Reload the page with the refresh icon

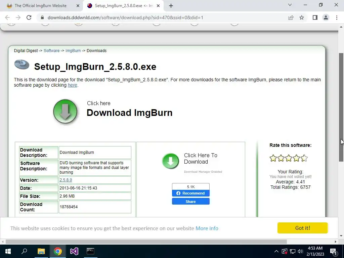(29, 17)
